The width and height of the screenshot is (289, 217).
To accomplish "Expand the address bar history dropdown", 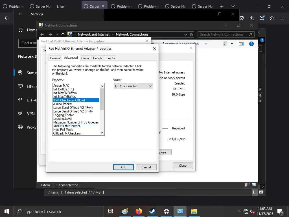I will click(x=185, y=34).
